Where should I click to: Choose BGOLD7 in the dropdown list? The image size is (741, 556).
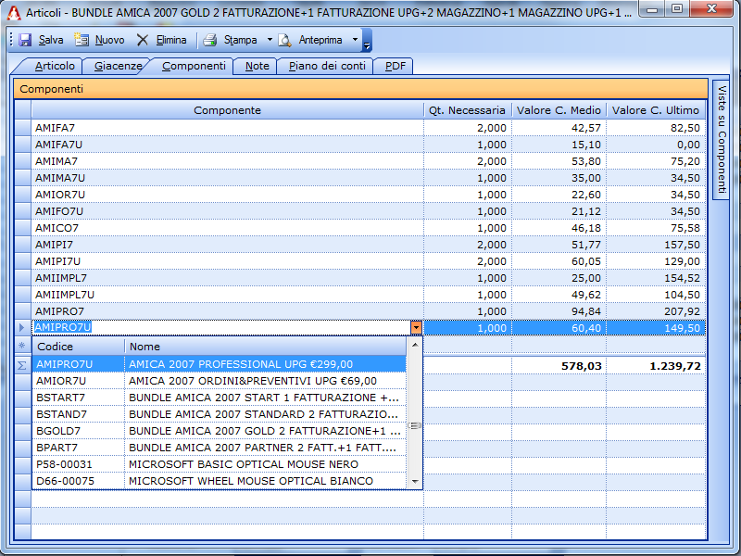(x=220, y=431)
